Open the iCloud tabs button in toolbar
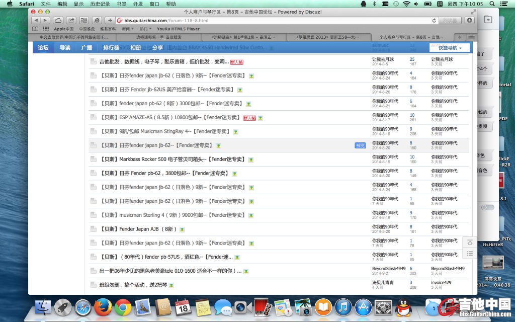Viewport: 515px width, 322px height. (x=58, y=20)
